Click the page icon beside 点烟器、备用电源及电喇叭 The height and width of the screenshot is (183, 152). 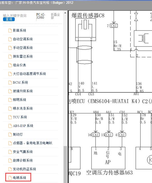(x=10, y=143)
